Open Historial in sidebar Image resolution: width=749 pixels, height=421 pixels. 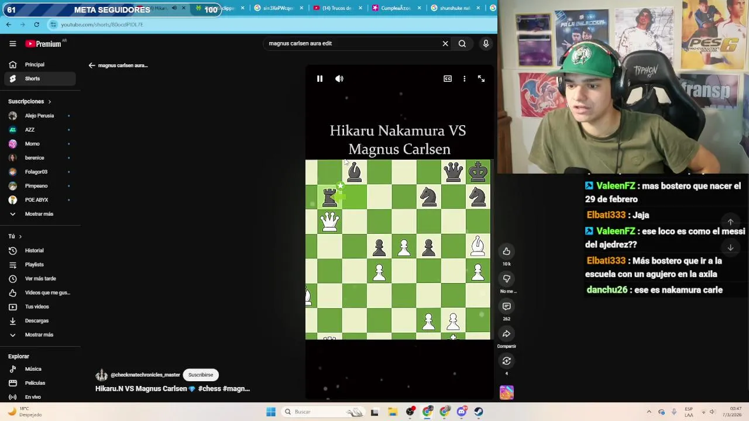click(x=40, y=250)
